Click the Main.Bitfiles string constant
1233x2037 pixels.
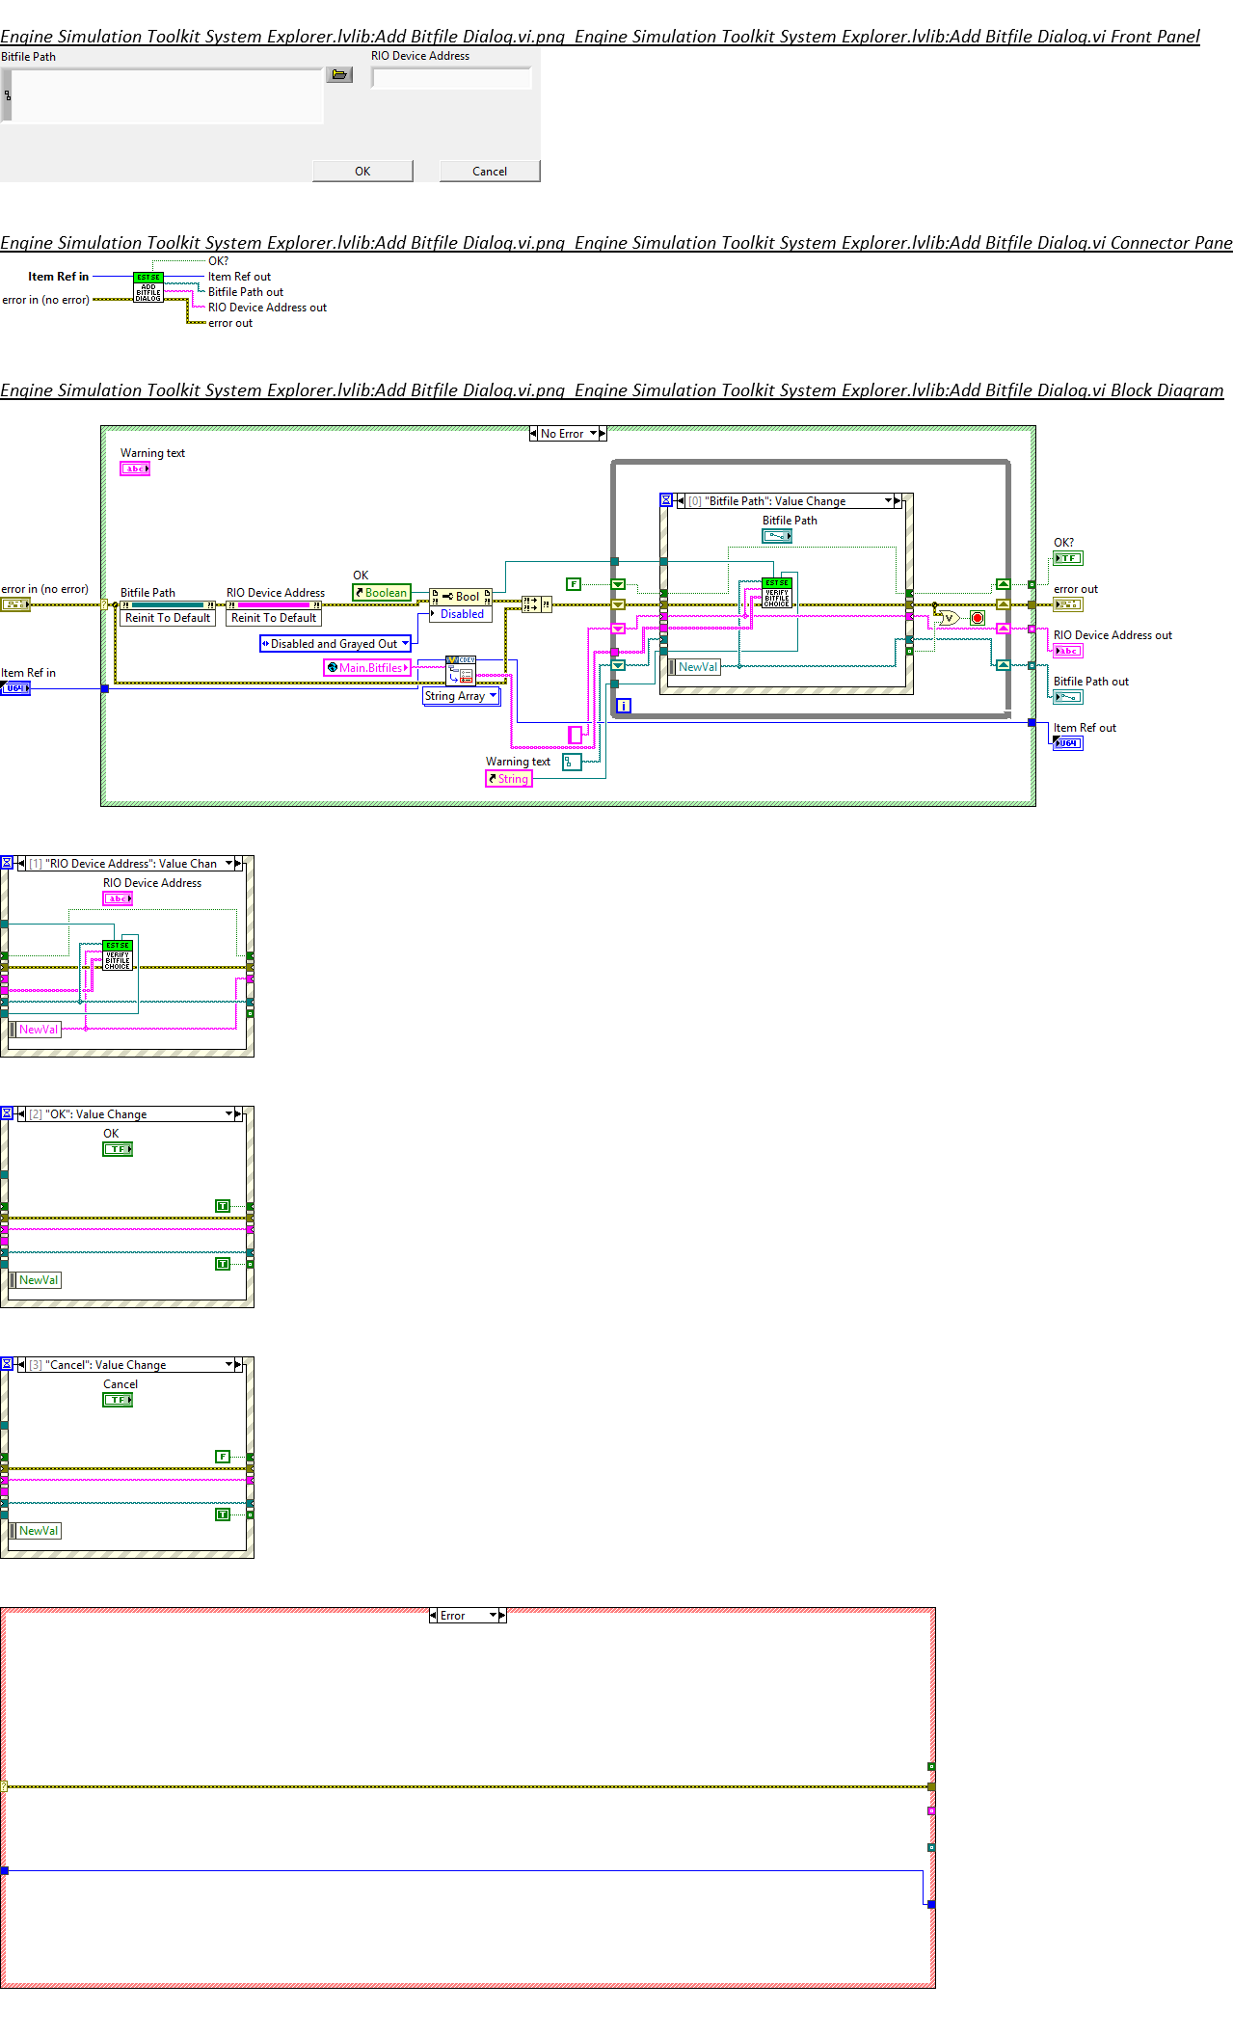(368, 668)
